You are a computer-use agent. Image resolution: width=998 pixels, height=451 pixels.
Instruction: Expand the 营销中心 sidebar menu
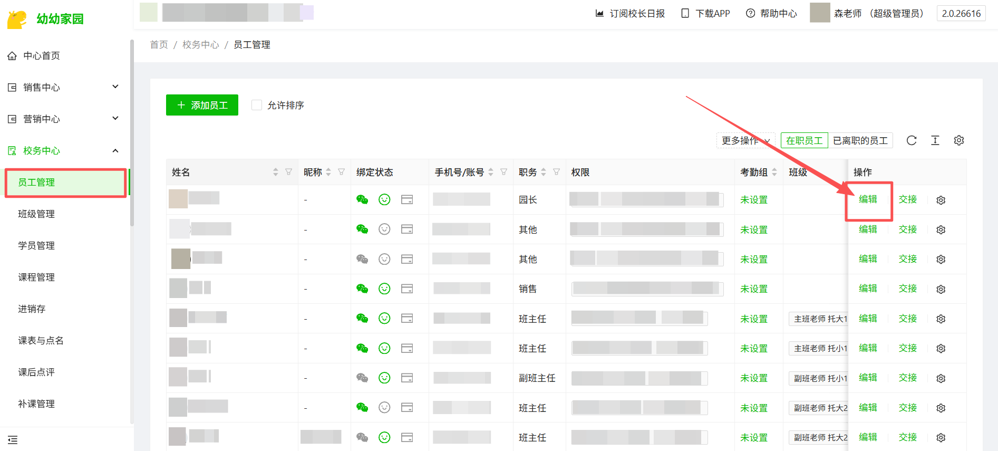63,119
